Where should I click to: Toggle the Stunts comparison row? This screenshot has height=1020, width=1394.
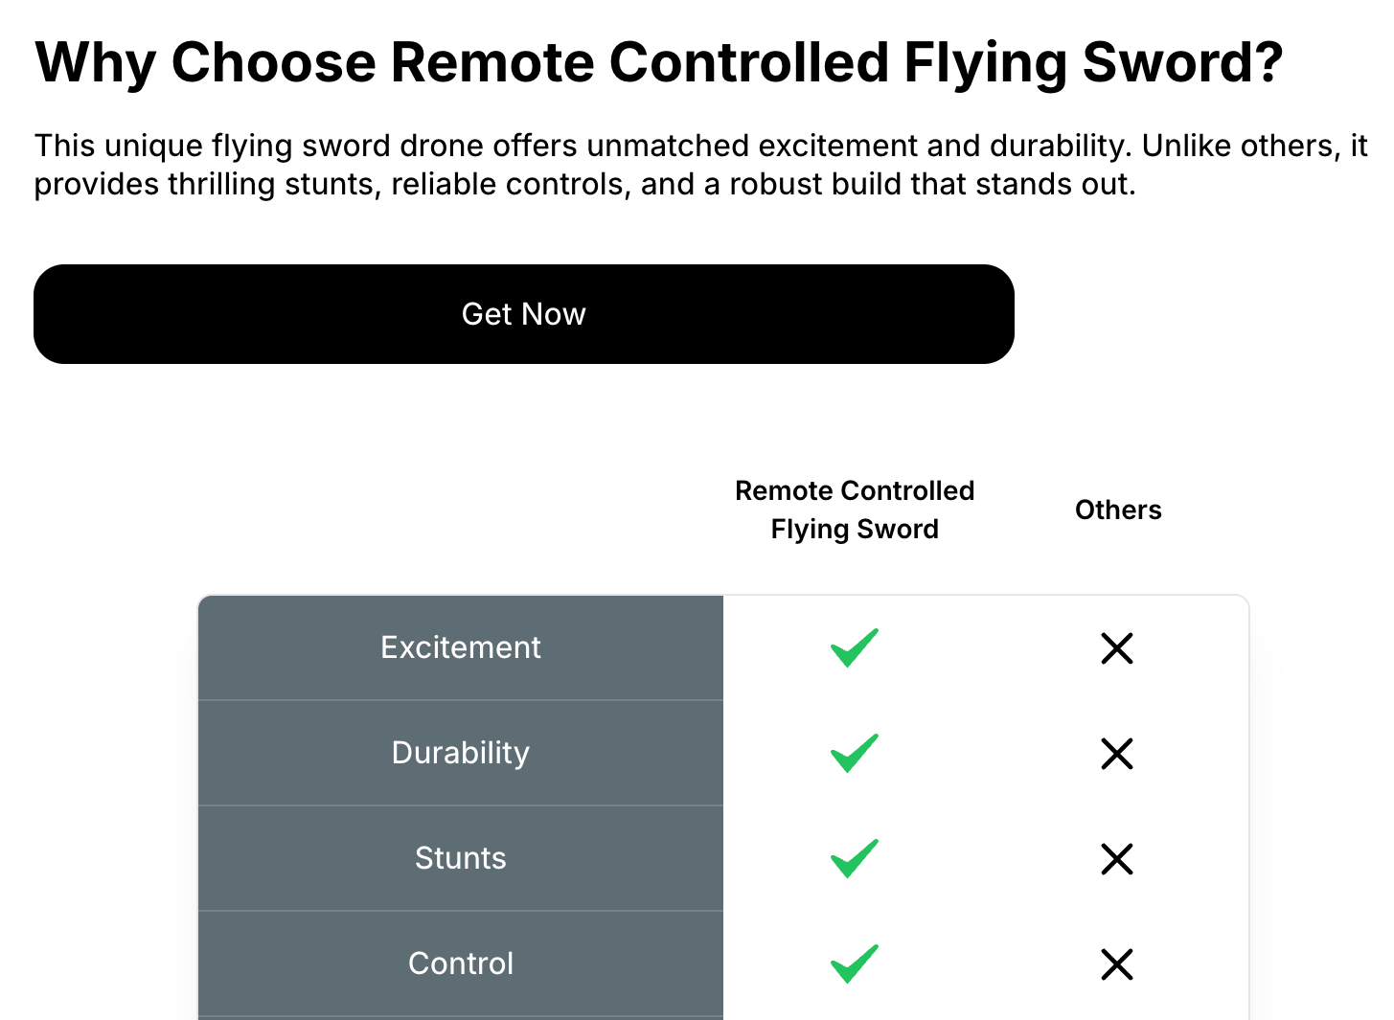click(x=461, y=858)
